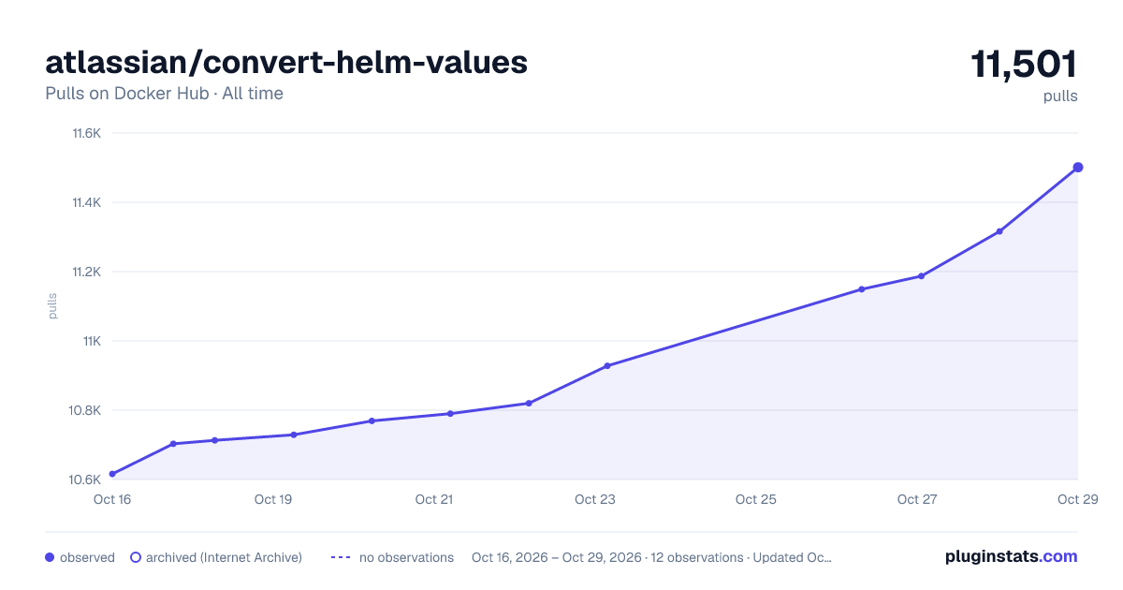Click the 11.2K y-axis label
The width and height of the screenshot is (1123, 590).
point(87,272)
